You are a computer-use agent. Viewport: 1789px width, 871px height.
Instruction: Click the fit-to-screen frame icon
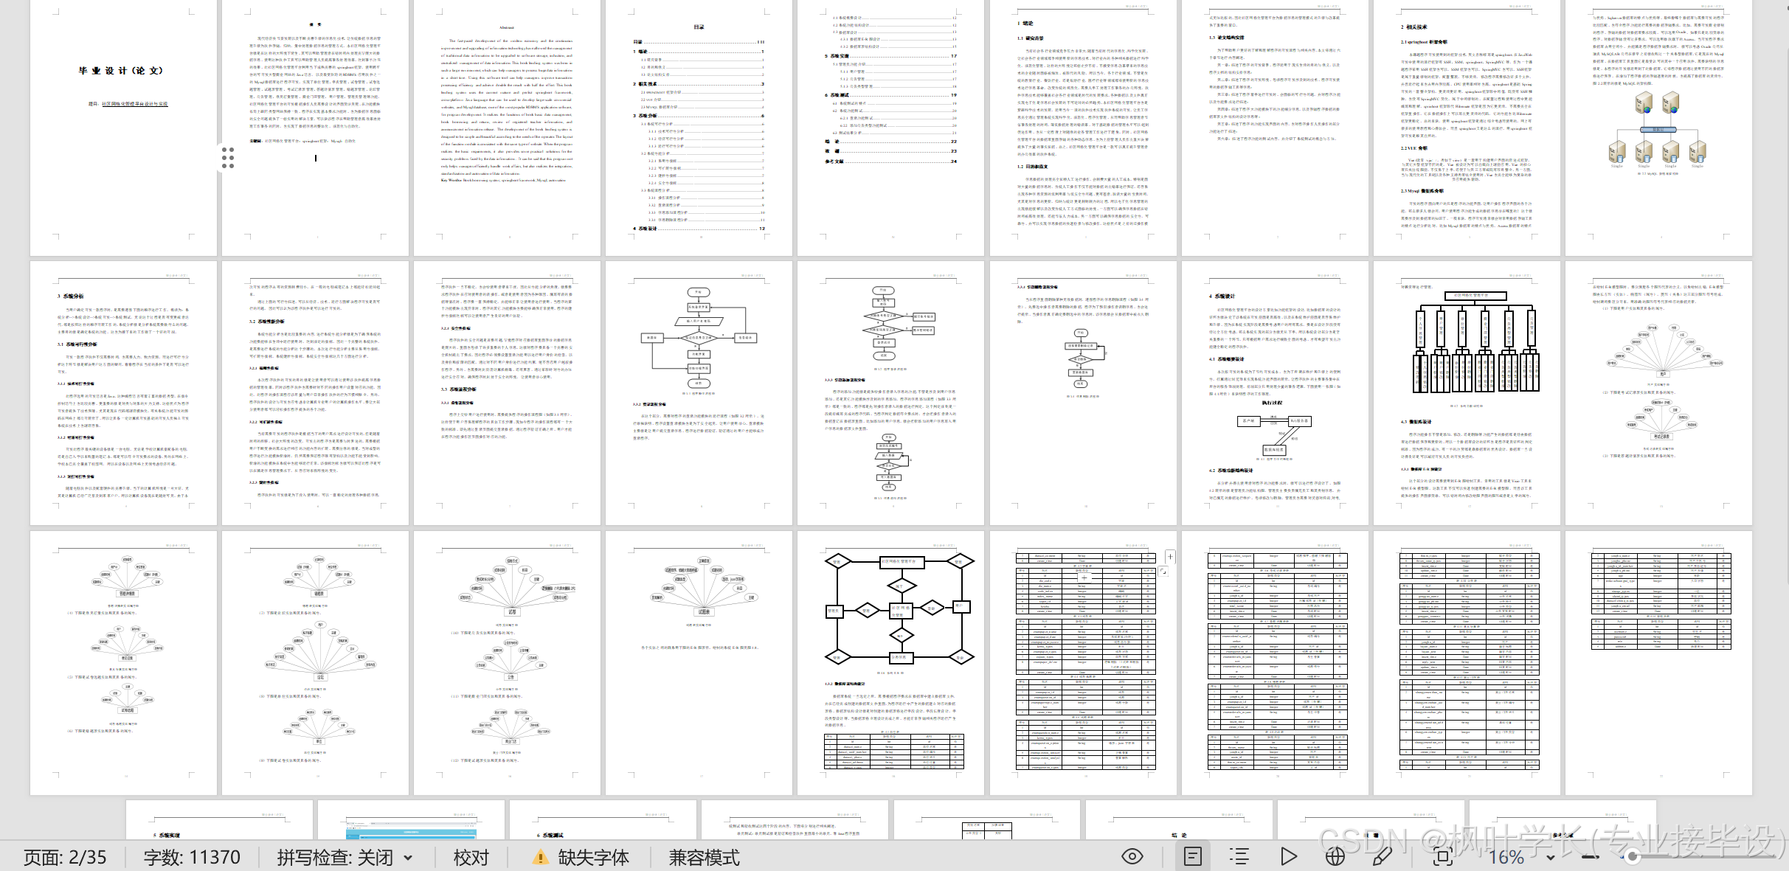[1443, 856]
